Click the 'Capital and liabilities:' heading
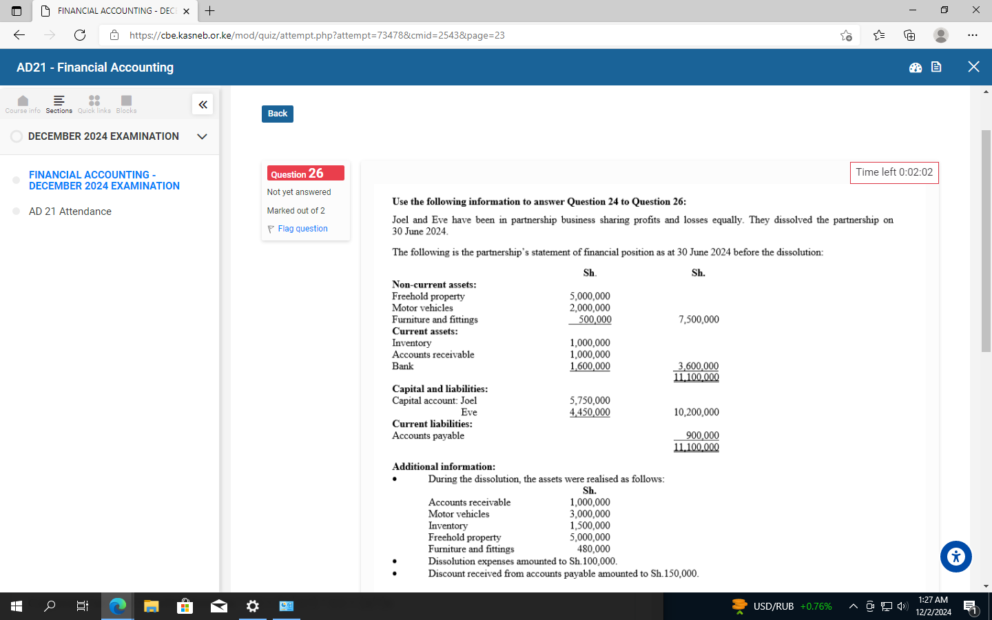 coord(440,389)
